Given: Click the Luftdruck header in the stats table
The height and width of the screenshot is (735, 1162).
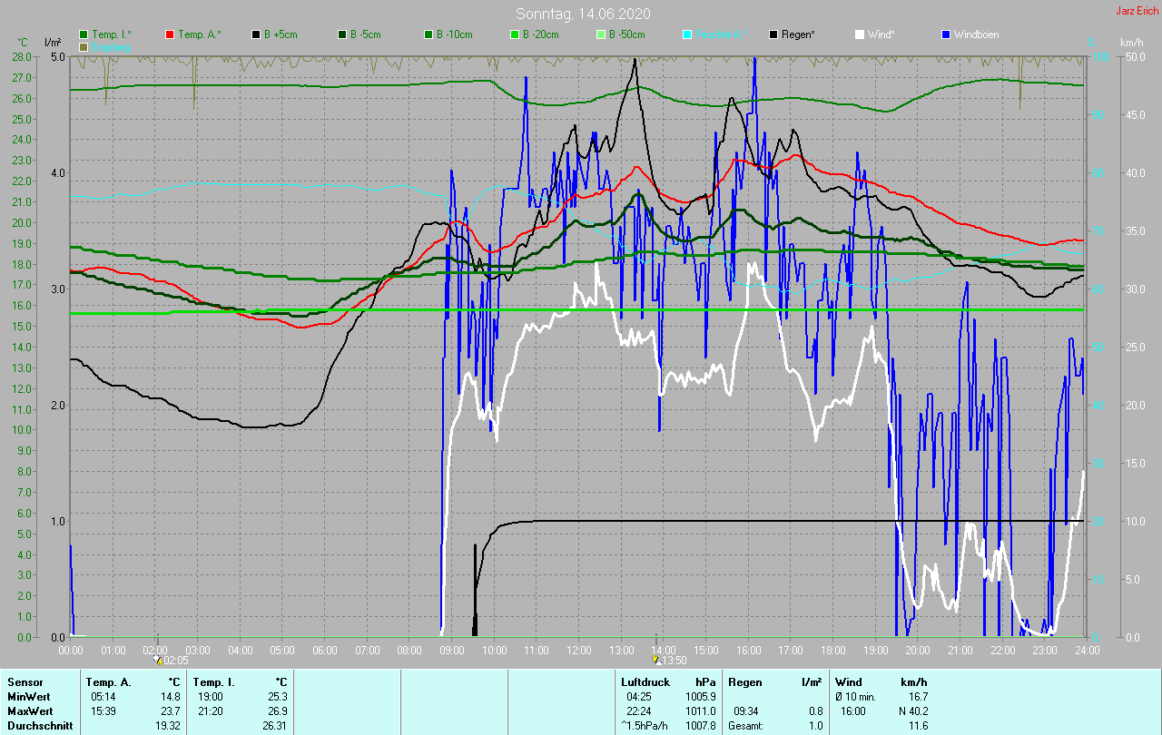Looking at the screenshot, I should point(645,681).
